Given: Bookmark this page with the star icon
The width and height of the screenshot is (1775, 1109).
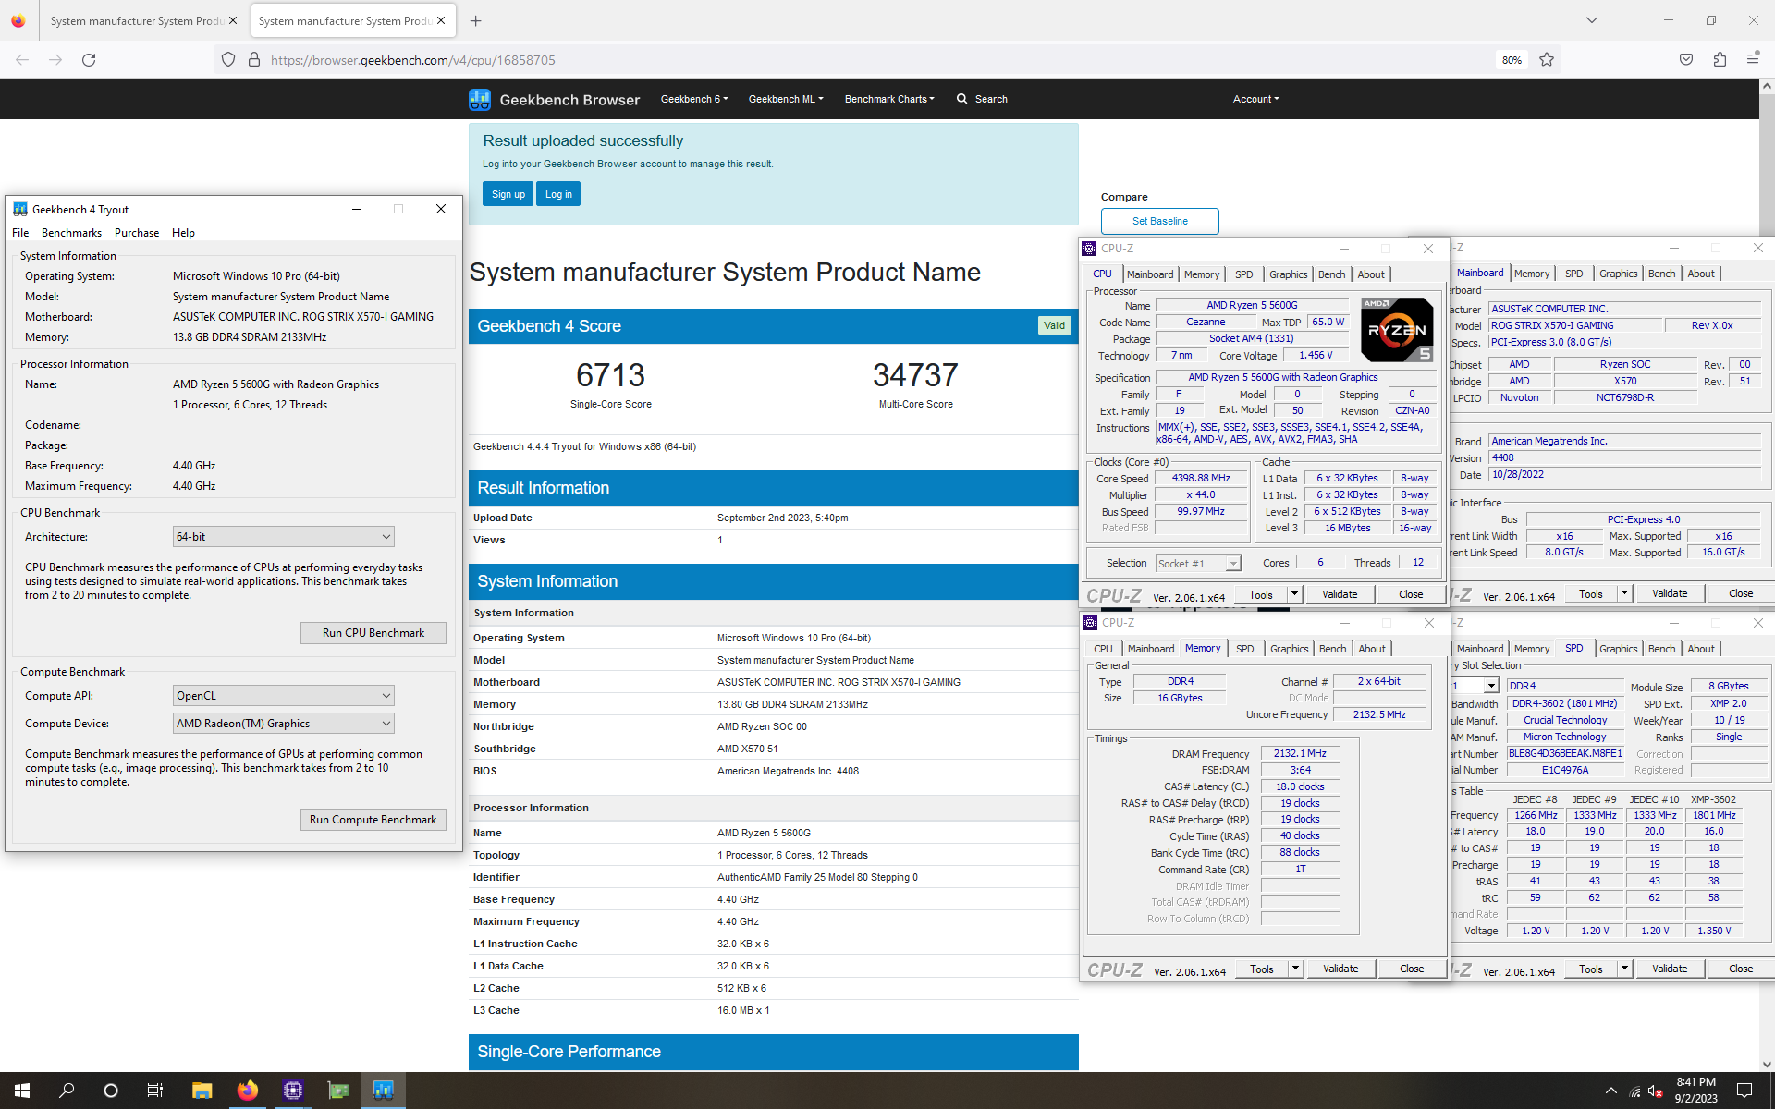Looking at the screenshot, I should (1547, 60).
